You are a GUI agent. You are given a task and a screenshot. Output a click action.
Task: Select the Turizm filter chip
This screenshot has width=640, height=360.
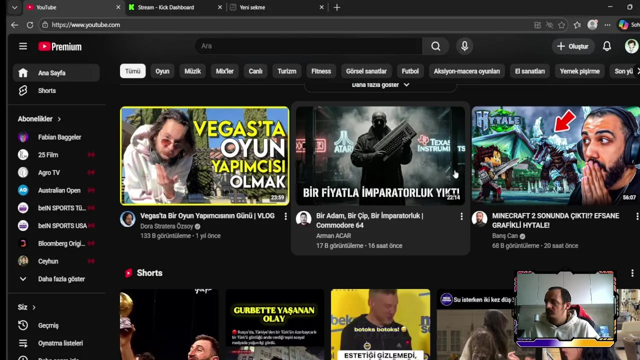point(287,71)
